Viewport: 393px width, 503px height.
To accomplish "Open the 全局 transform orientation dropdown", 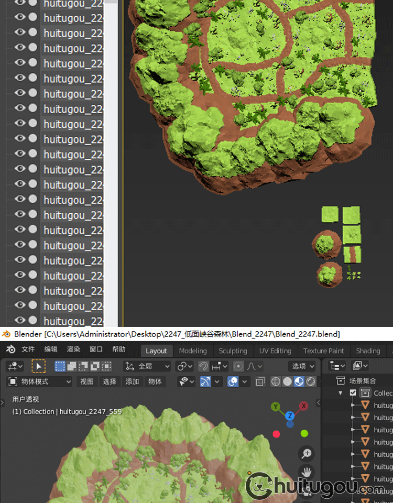I will pyautogui.click(x=147, y=366).
